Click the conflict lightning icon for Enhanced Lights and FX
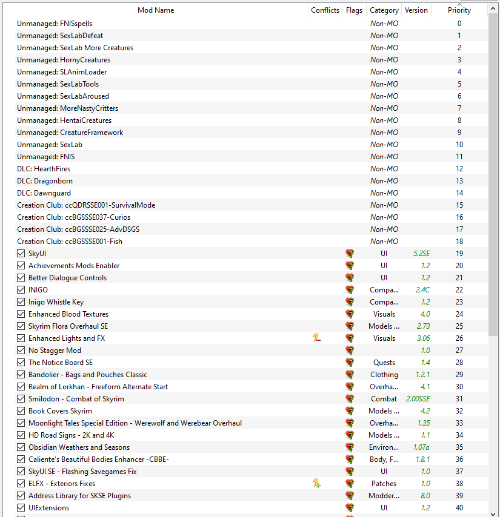This screenshot has height=517, width=500. [316, 338]
